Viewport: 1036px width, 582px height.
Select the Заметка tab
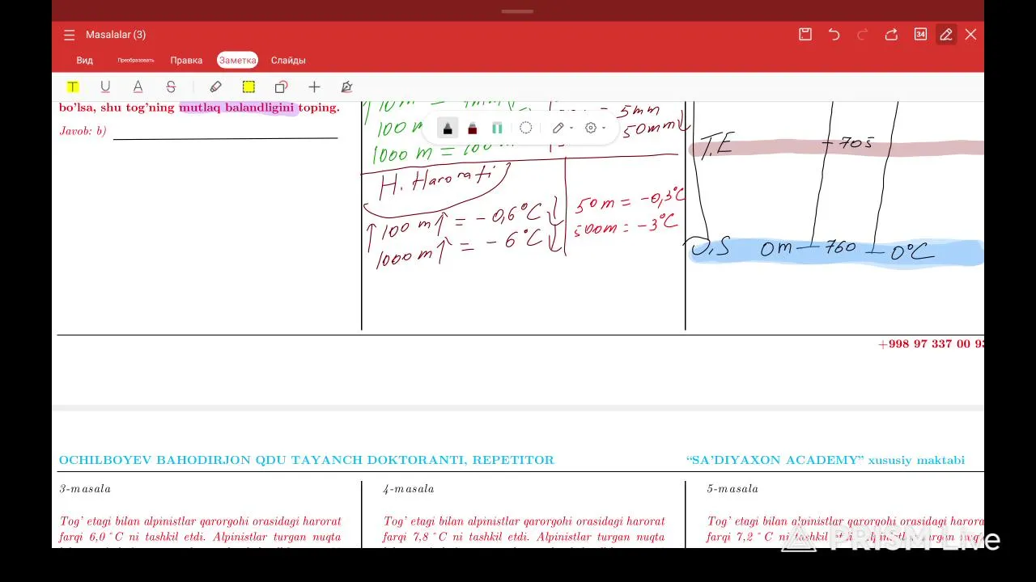point(237,61)
